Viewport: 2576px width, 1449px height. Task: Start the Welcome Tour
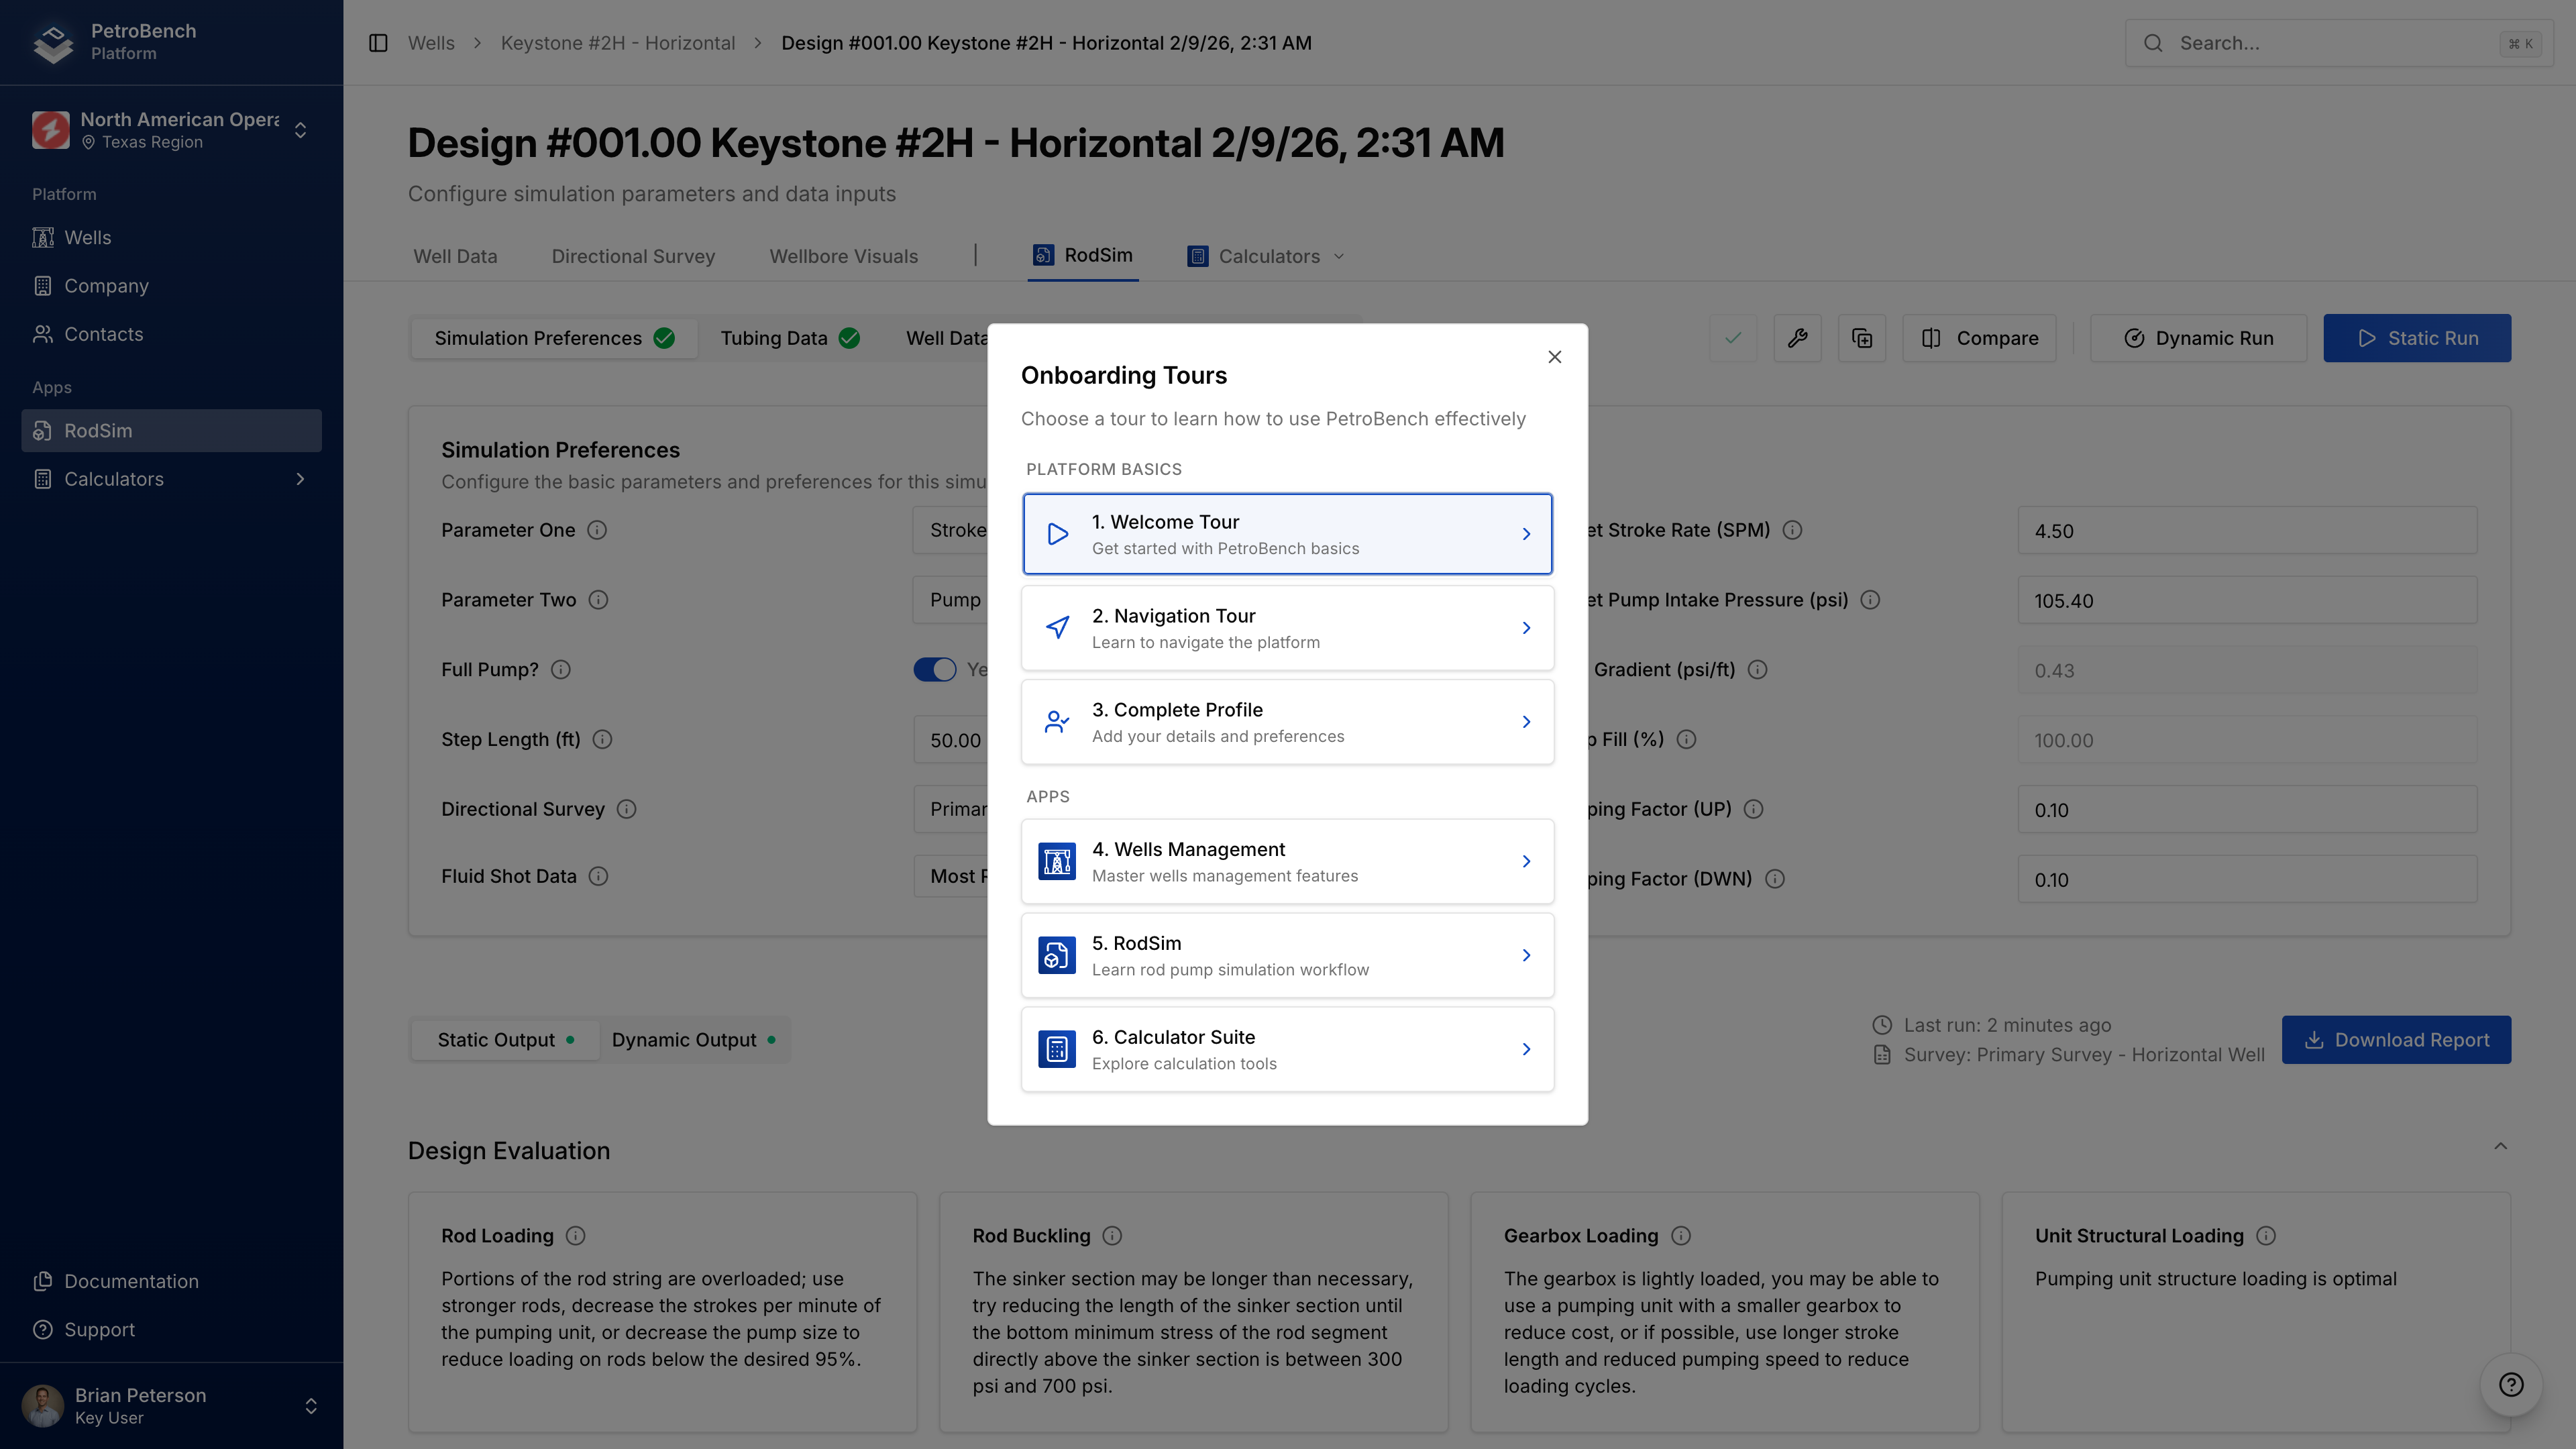point(1287,534)
